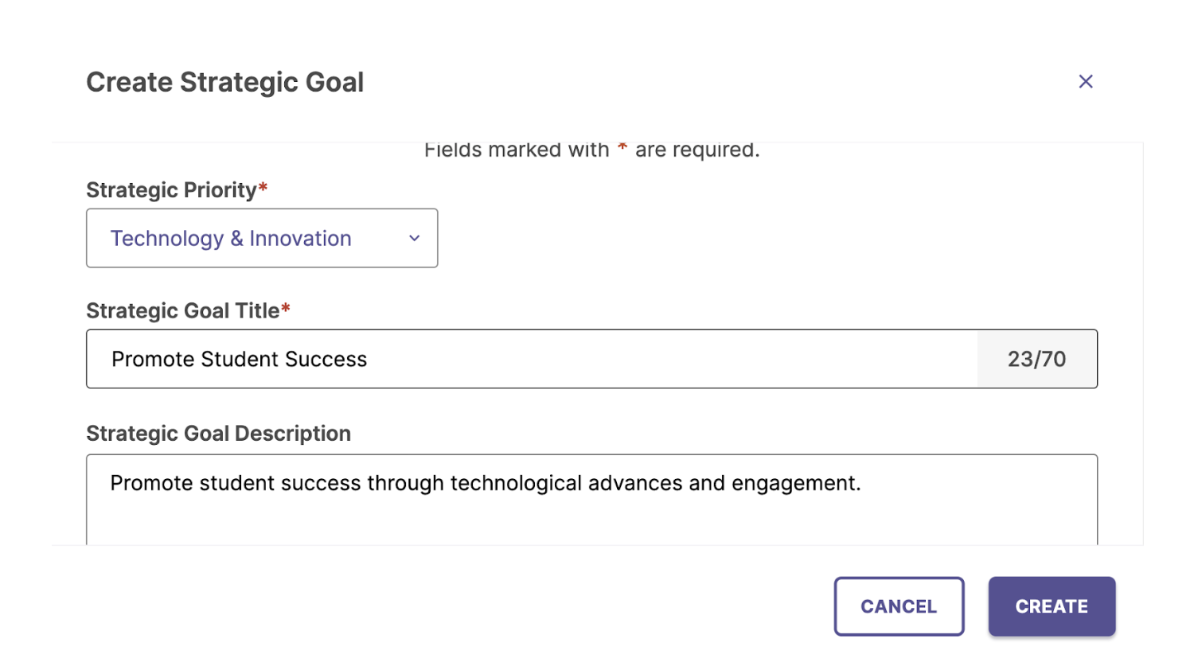Click the Strategic Priority field label
The width and height of the screenshot is (1194, 670).
(x=171, y=190)
